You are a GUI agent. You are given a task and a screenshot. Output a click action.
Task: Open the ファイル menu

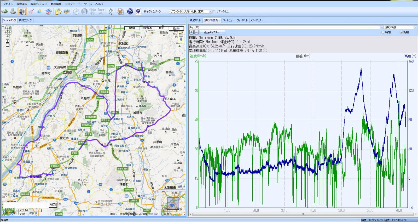point(8,4)
